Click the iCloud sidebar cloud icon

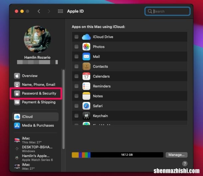point(17,117)
